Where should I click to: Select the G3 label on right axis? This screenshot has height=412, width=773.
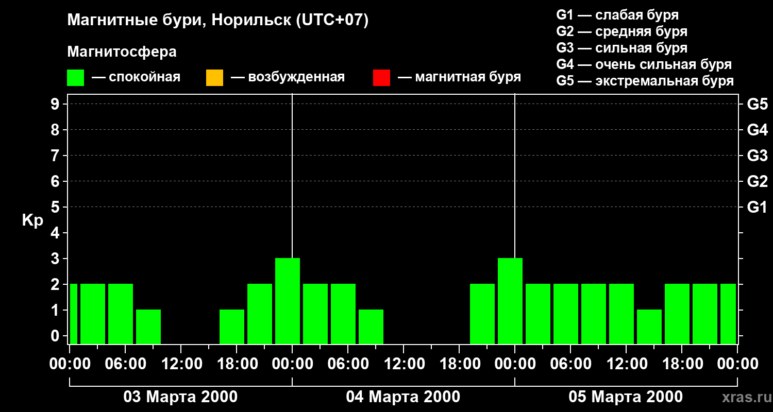coord(757,156)
